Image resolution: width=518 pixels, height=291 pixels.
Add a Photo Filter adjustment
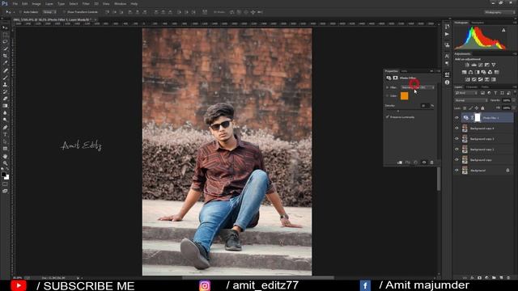pyautogui.click(x=484, y=72)
